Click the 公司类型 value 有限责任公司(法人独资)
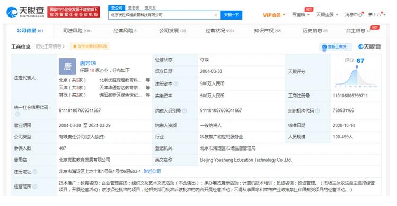This screenshot has height=206, width=397. coord(82,137)
